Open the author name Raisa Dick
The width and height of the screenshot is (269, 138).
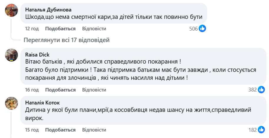(37, 54)
